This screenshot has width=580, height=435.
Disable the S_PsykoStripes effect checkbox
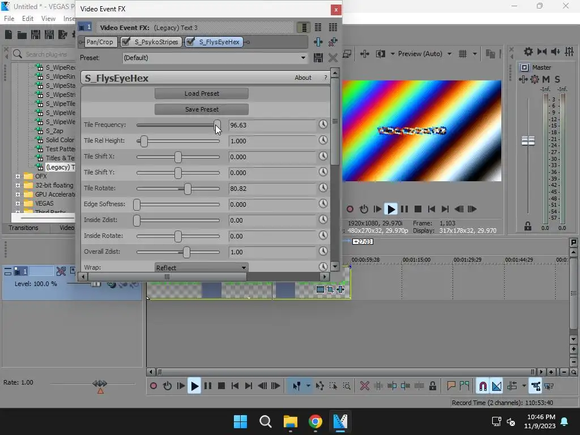(126, 42)
